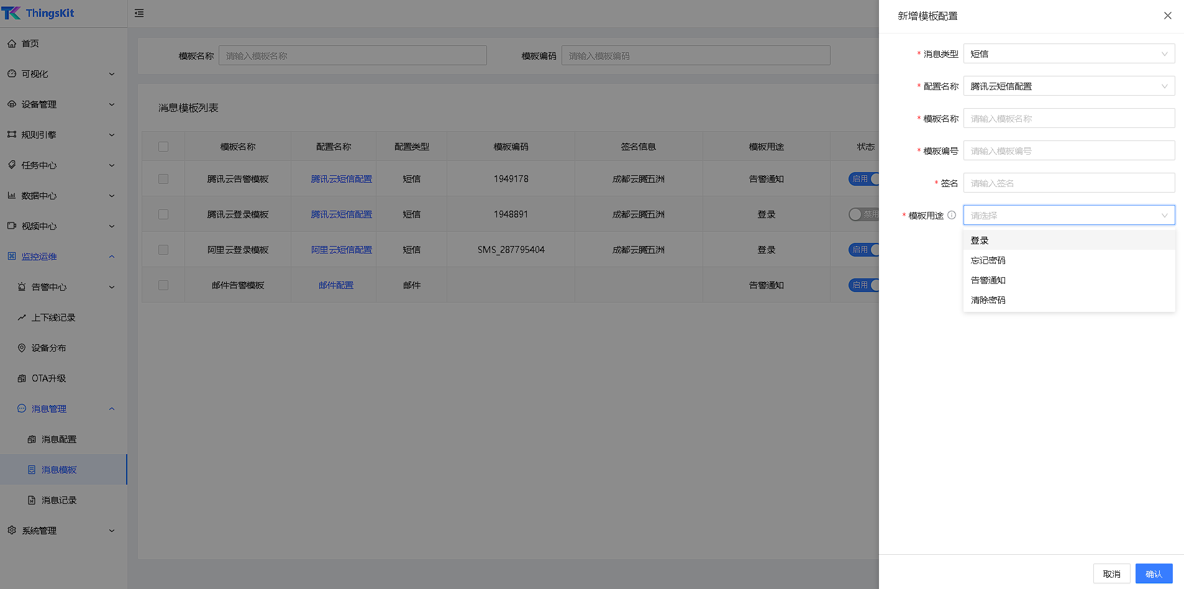Click the home icon beside 首页
This screenshot has height=589, width=1184.
12,43
